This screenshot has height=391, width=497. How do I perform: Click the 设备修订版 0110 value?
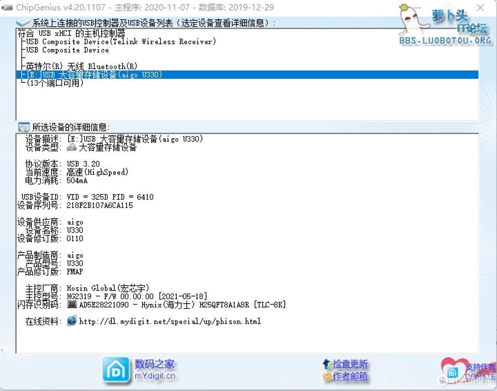tap(75, 239)
